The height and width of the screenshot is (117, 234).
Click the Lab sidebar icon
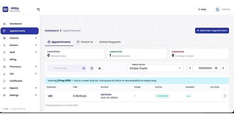(4, 74)
